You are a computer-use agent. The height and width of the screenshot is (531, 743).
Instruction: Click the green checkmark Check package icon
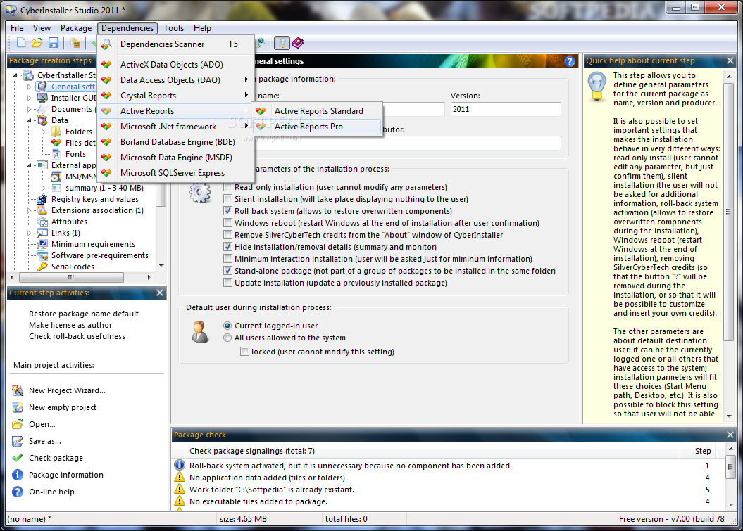(18, 458)
